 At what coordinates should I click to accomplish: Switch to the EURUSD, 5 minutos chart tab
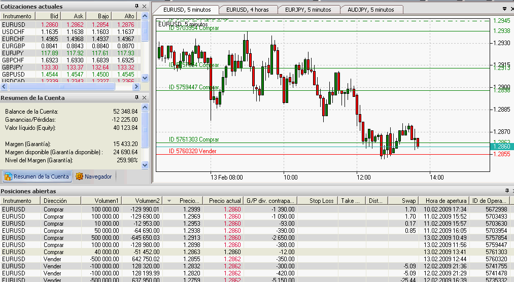187,10
